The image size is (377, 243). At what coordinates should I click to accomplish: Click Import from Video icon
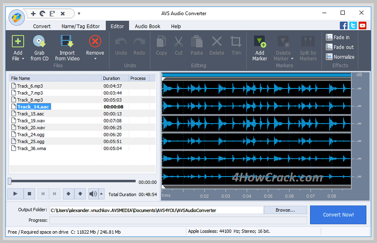(x=67, y=41)
